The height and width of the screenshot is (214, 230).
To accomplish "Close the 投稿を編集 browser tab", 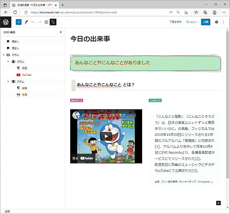I will pyautogui.click(x=56, y=5).
